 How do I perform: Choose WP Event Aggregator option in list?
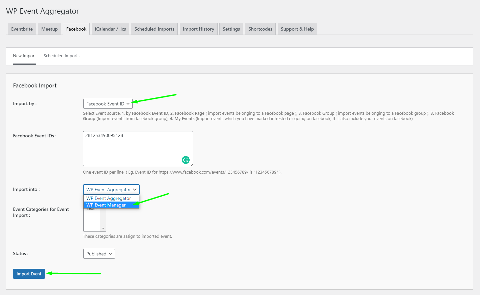[x=108, y=198]
